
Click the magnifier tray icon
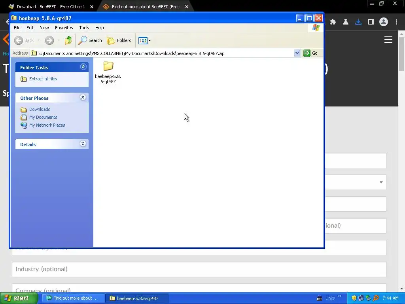tap(376, 298)
